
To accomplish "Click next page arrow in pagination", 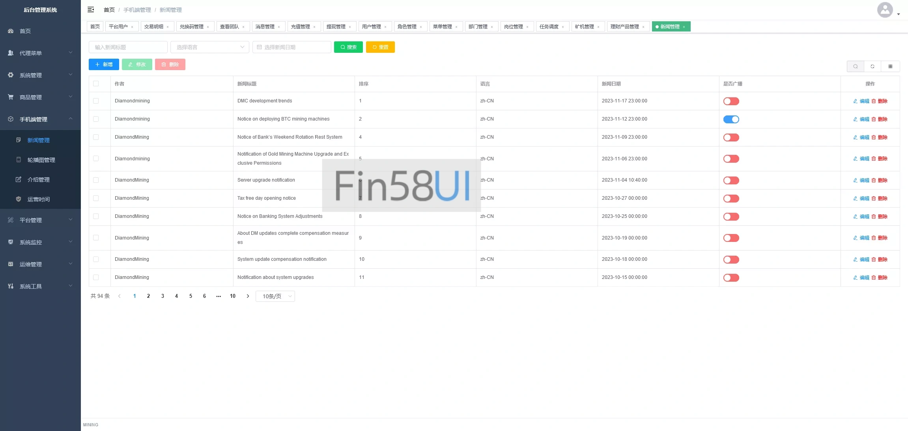I will tap(248, 296).
